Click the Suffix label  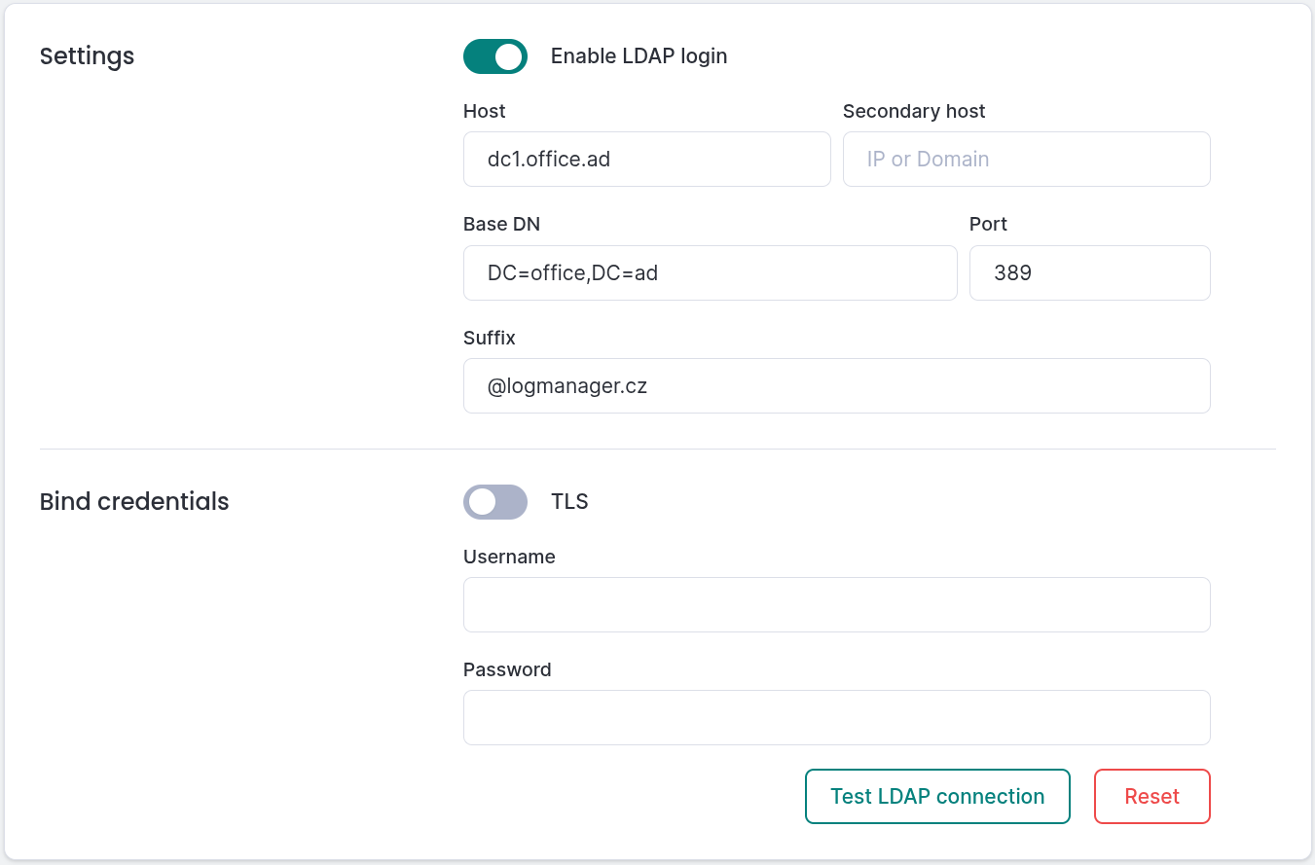488,338
